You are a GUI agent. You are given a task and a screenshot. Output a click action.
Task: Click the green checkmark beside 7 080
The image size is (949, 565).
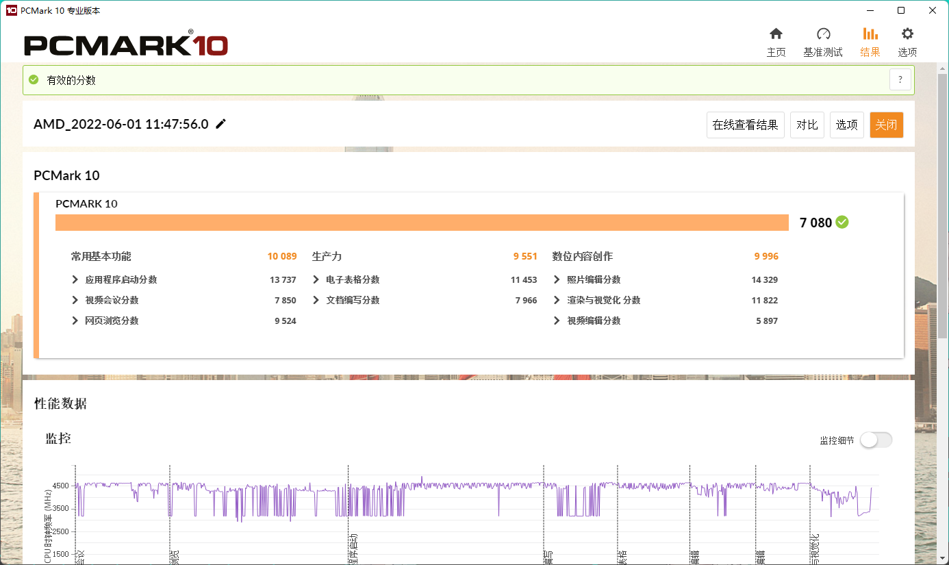pos(842,222)
